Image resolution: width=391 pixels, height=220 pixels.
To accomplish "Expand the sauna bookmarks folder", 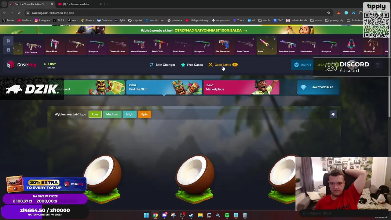I will tap(316, 20).
